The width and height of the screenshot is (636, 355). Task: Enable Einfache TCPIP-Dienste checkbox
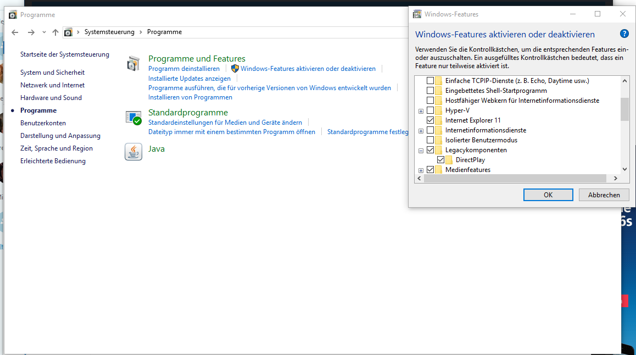(431, 81)
